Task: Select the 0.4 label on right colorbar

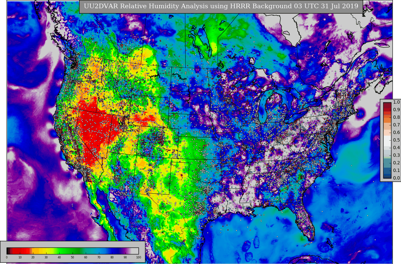Action: click(x=396, y=148)
